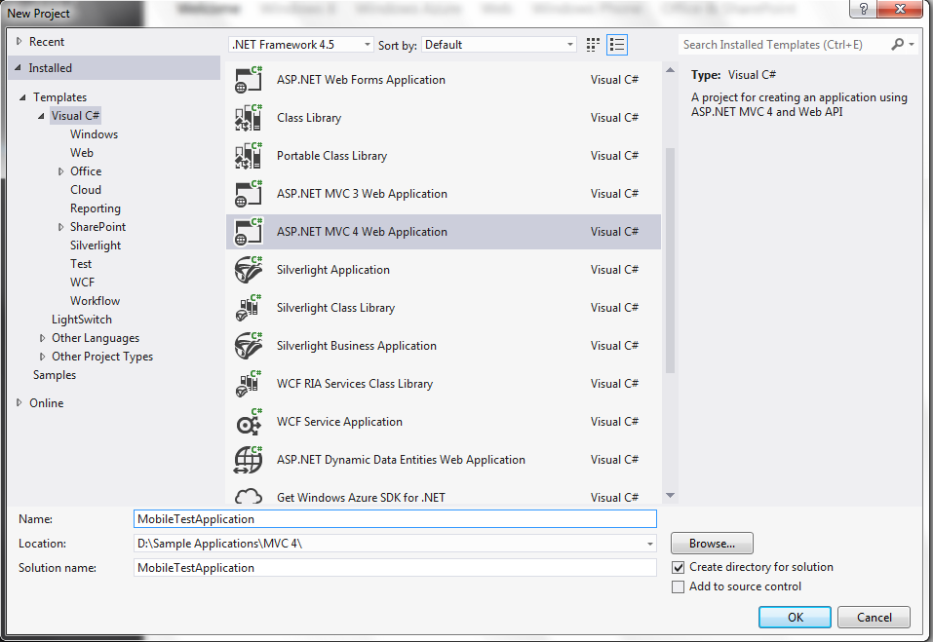Click inside the Solution name field
The width and height of the screenshot is (933, 642).
(x=390, y=567)
